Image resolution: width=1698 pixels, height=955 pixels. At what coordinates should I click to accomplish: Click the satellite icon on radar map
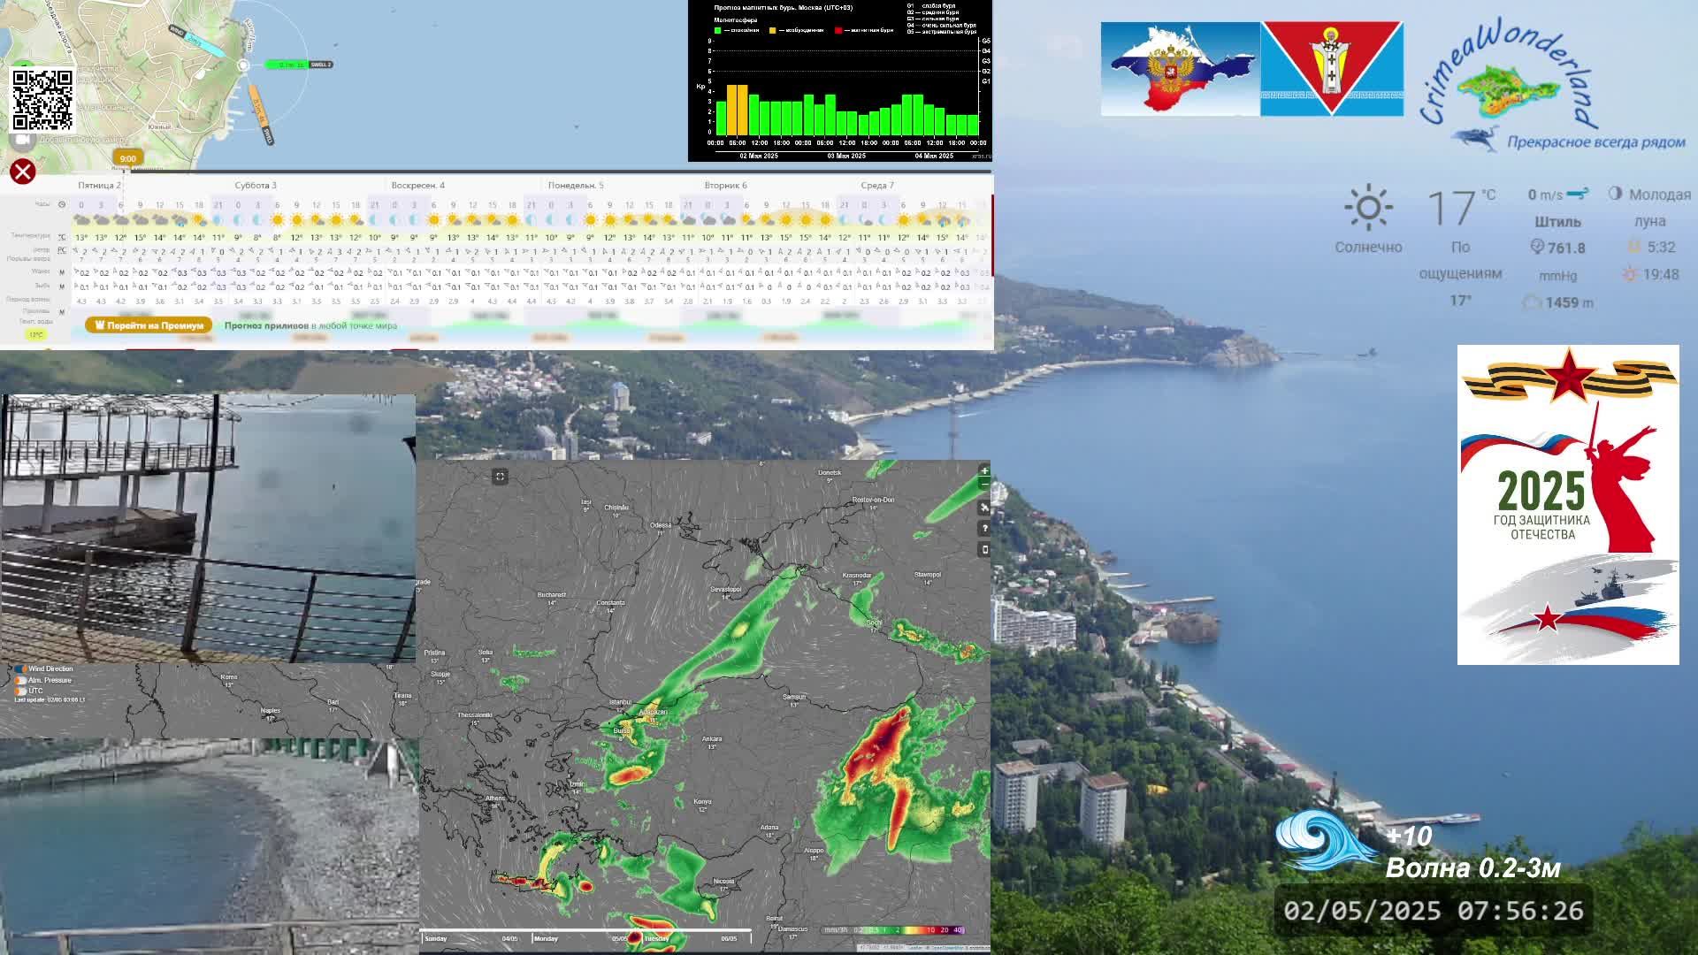pos(984,508)
